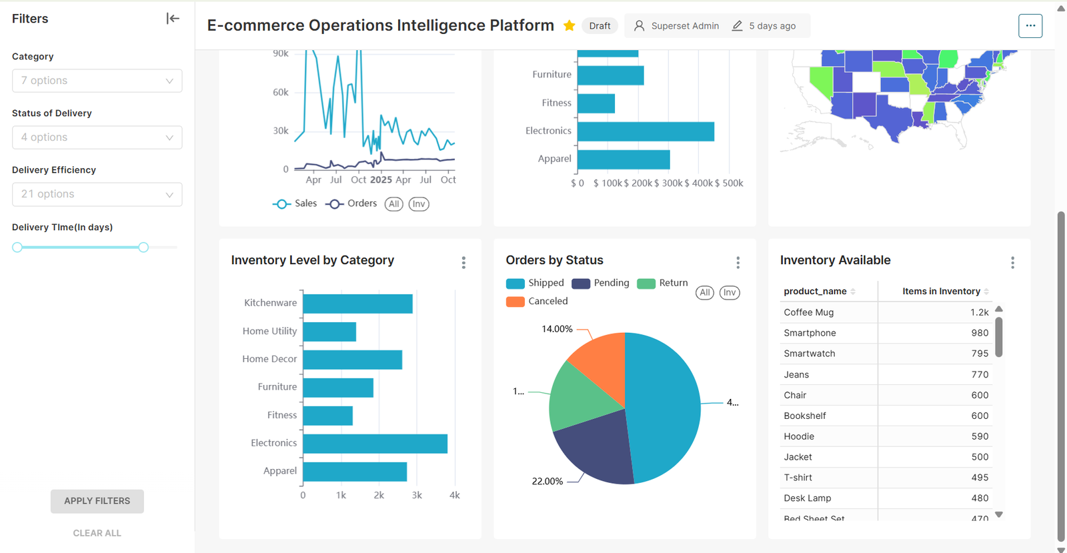Unfavorite dashboard via the star icon

pyautogui.click(x=569, y=26)
